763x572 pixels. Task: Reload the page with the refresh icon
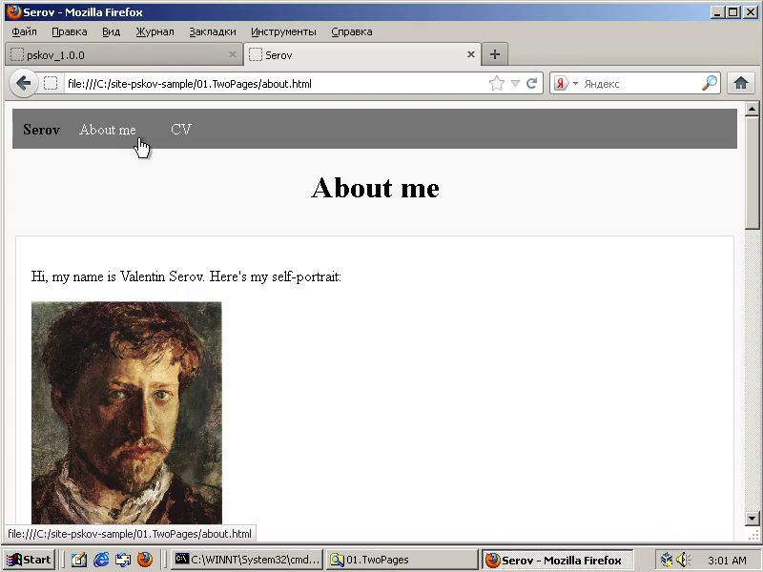(532, 84)
